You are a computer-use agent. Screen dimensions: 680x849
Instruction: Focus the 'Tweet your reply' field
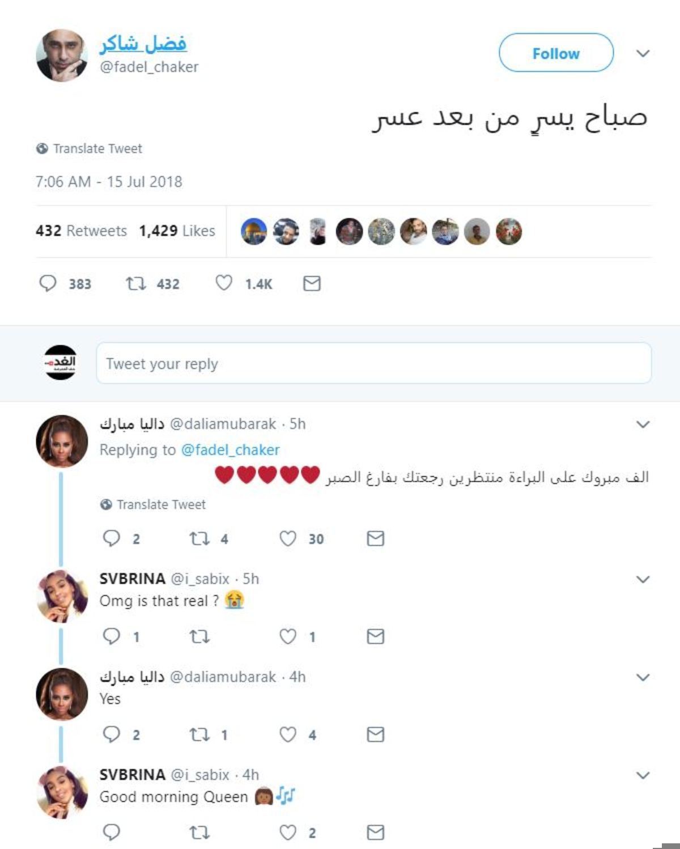[x=374, y=363]
